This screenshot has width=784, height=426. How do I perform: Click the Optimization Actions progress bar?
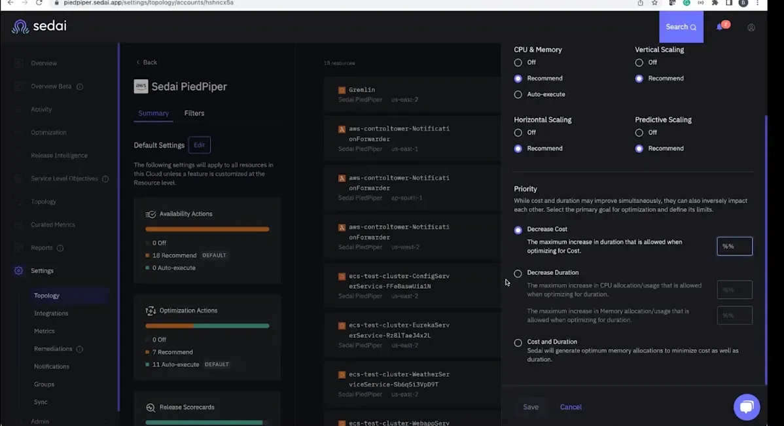pyautogui.click(x=207, y=326)
